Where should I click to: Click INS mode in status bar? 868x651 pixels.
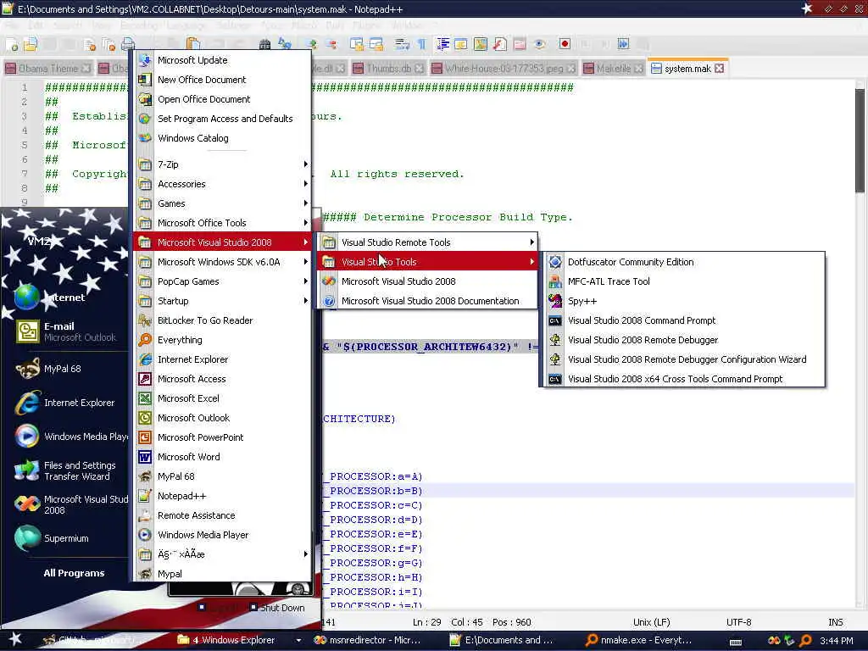click(x=835, y=622)
